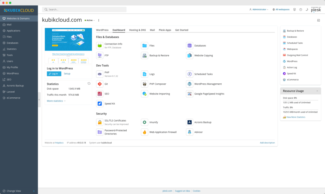Open PHP version settings

tap(107, 74)
